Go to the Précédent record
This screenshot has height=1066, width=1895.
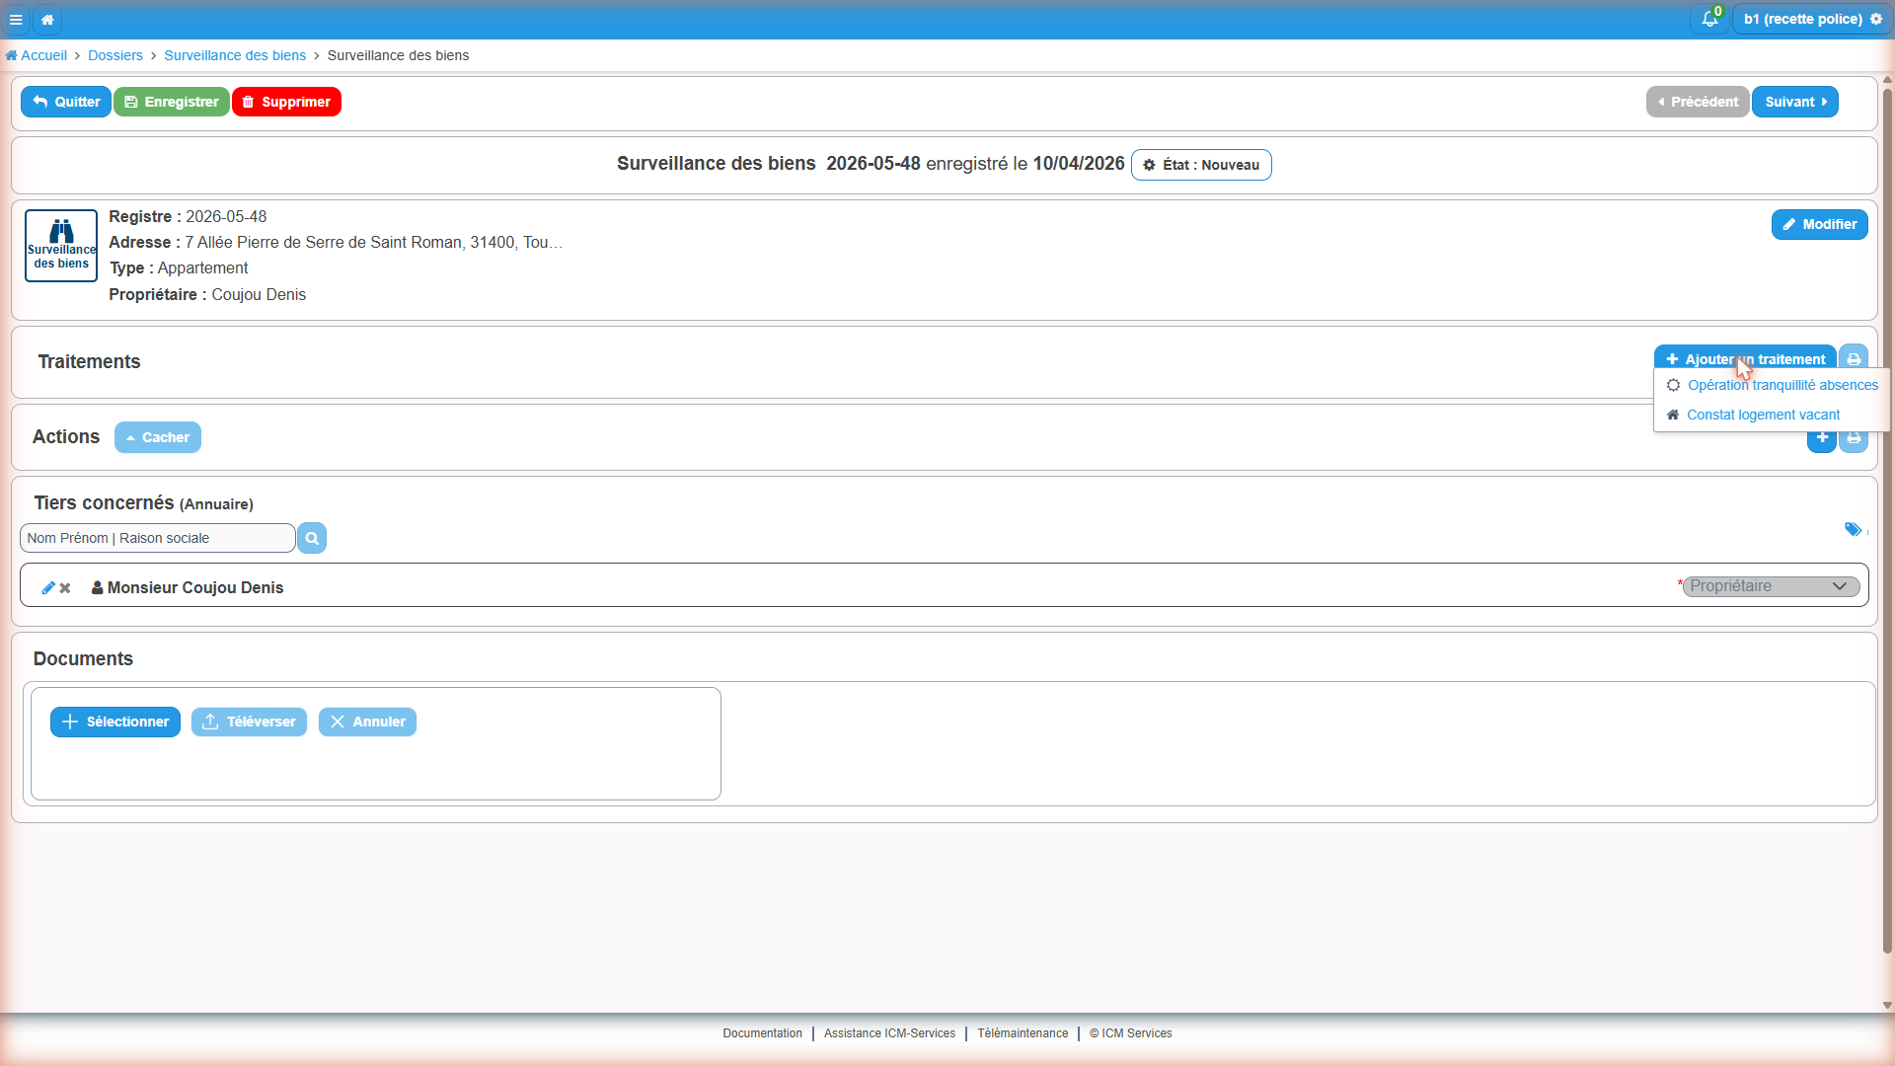click(1698, 102)
